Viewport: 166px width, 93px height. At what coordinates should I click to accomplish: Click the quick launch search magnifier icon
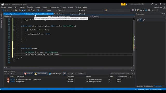pyautogui.click(x=152, y=4)
